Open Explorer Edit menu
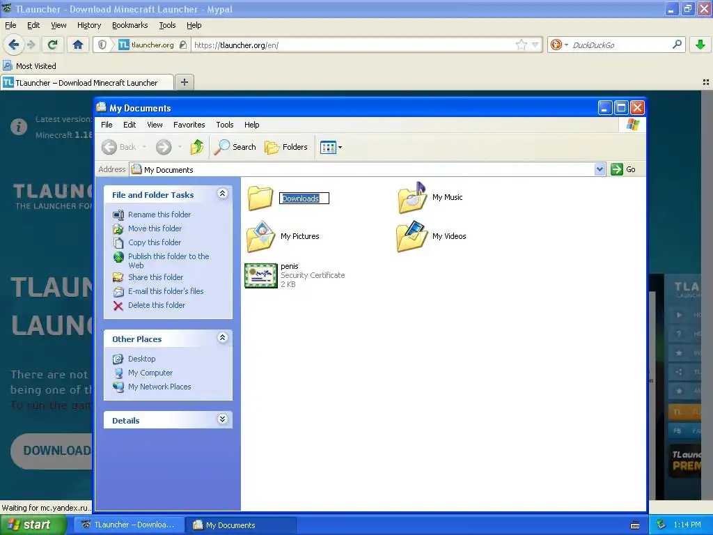The image size is (713, 535). tap(130, 125)
